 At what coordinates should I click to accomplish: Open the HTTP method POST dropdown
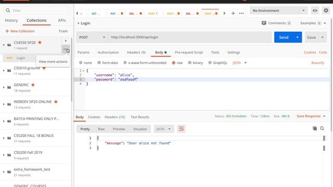pyautogui.click(x=92, y=37)
